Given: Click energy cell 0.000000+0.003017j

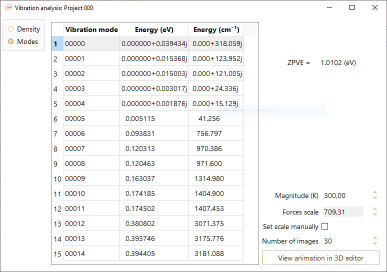Looking at the screenshot, I should [154, 88].
